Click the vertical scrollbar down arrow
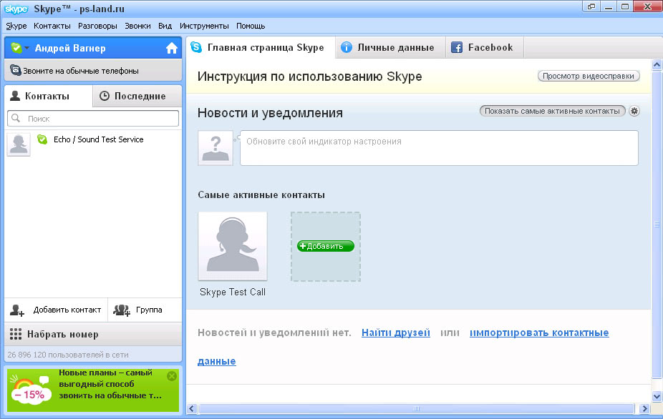The height and width of the screenshot is (419, 663). tap(657, 396)
